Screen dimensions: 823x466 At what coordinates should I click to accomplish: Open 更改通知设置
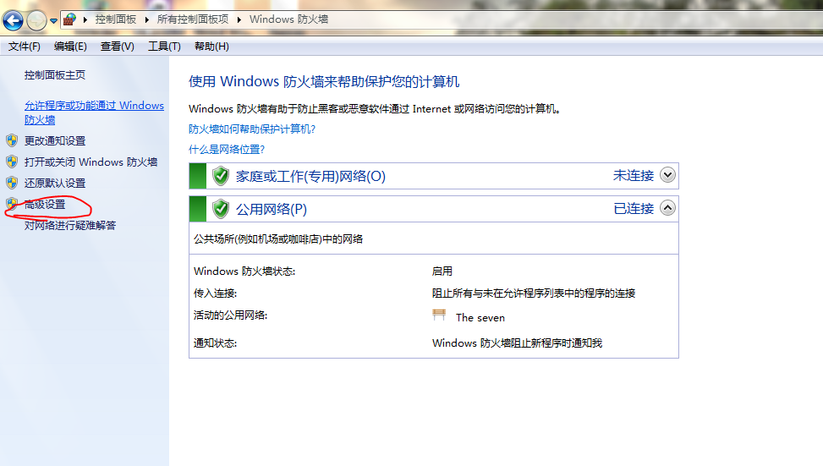(x=55, y=140)
